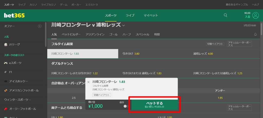The image size is (263, 118).
Task: Open ライブカジノ in top menu
Action: tap(49, 5)
